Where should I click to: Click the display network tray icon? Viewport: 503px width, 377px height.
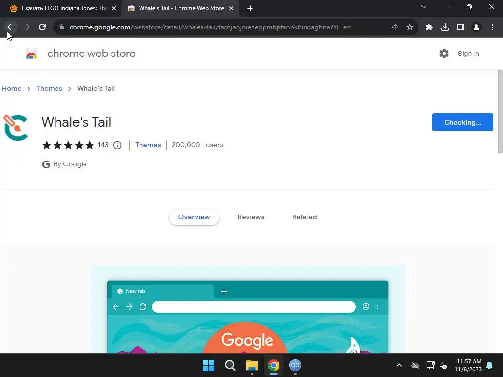(x=430, y=365)
